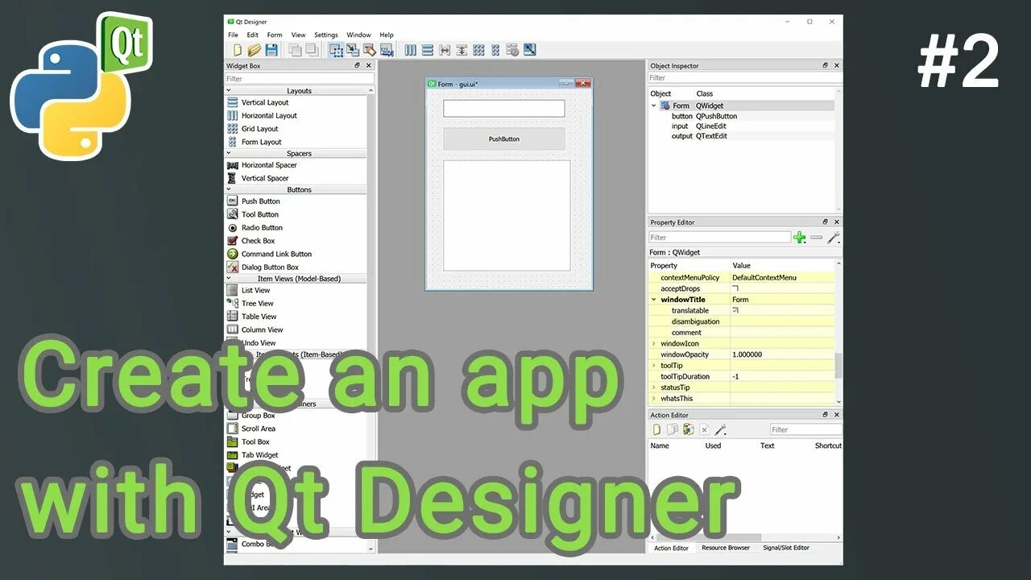1031x580 pixels.
Task: Click the Break Layout toolbar icon
Action: coord(512,50)
